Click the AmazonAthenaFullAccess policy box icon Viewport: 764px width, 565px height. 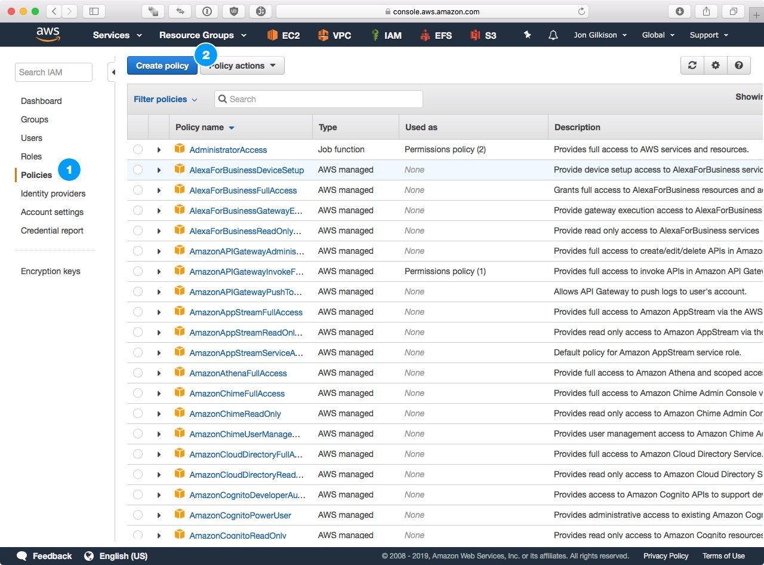coord(179,372)
